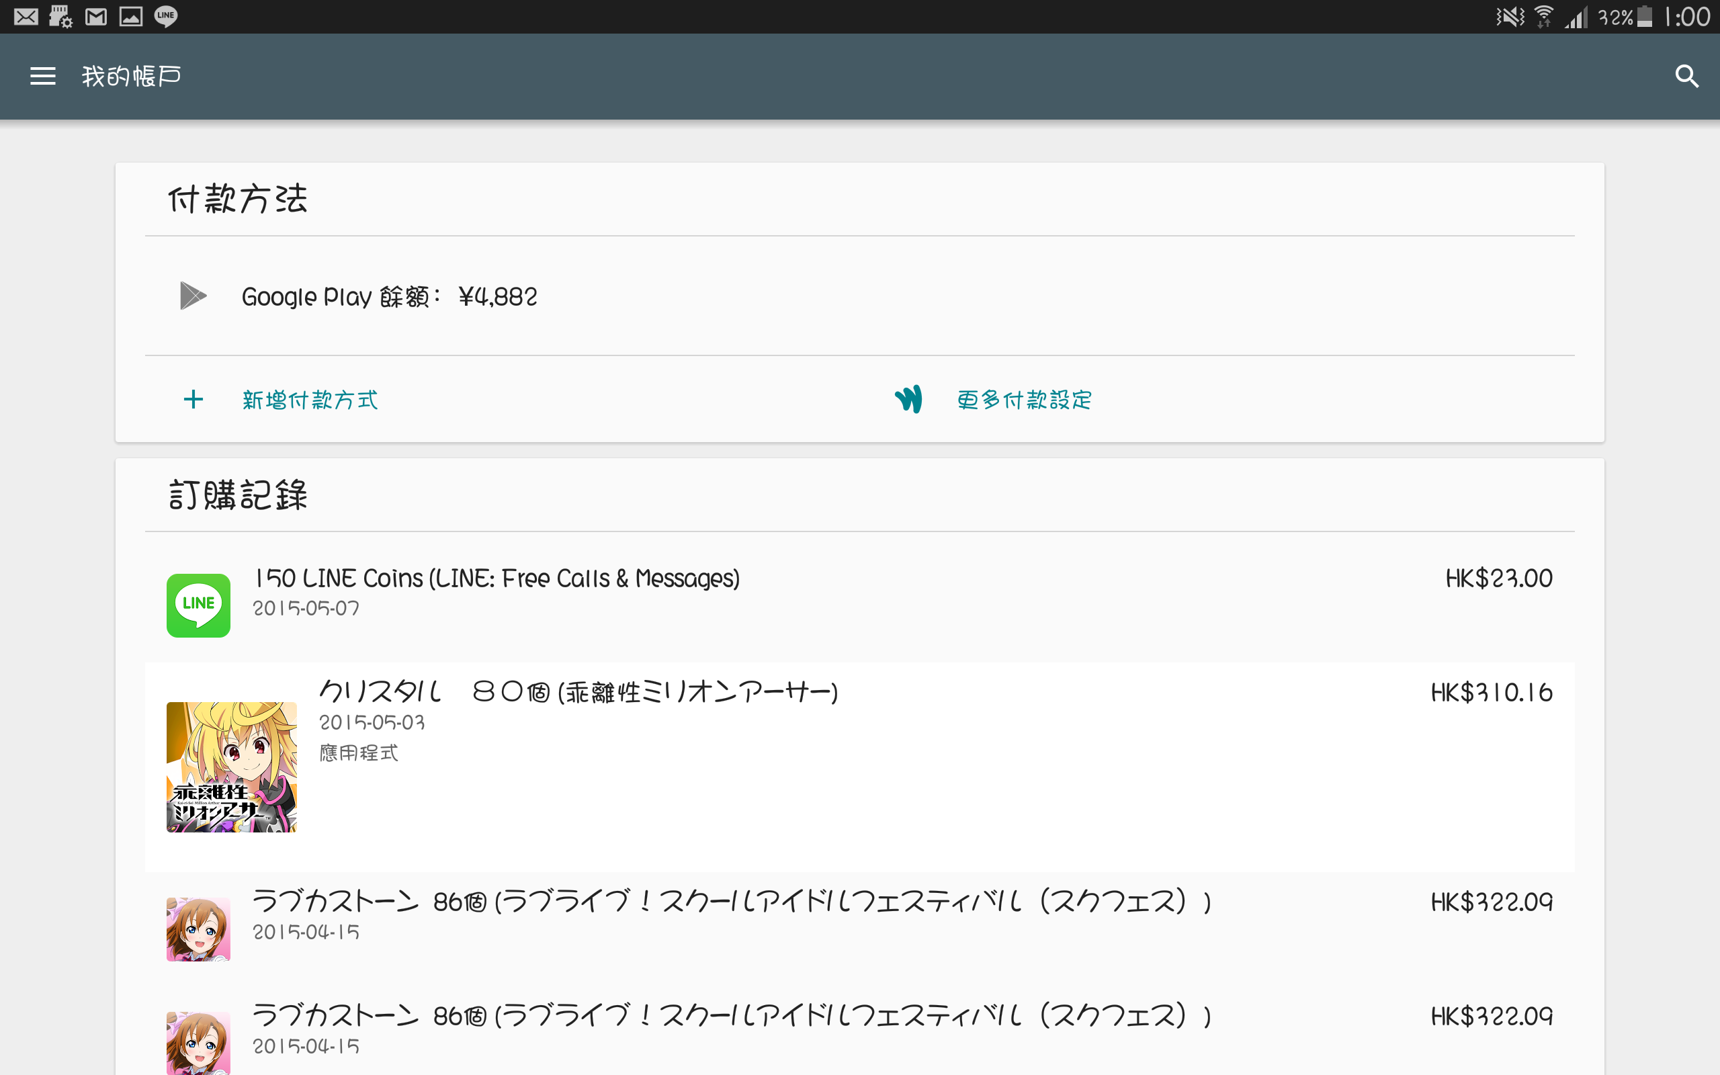
Task: Tap the SD card settings notification icon
Action: tap(61, 16)
